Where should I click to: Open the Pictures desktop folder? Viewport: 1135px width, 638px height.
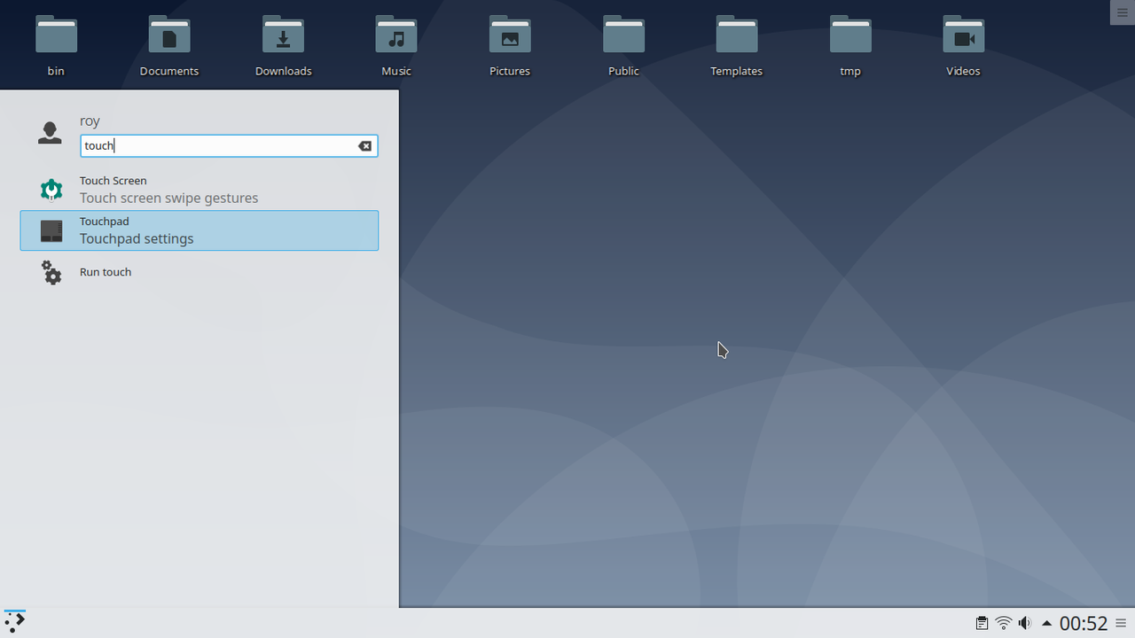point(510,46)
